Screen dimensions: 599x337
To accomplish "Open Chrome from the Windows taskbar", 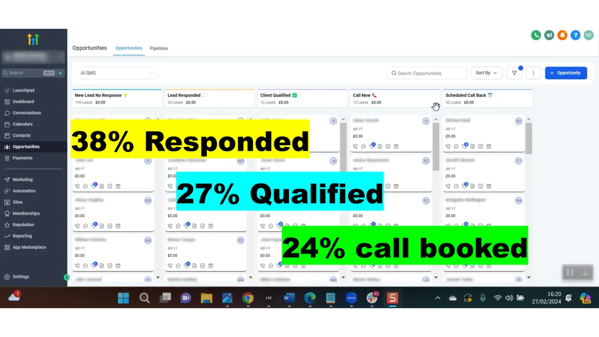I will pyautogui.click(x=248, y=298).
